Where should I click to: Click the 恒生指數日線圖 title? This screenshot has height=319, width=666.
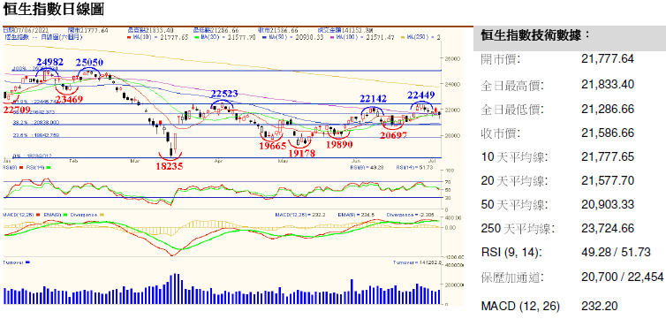(54, 9)
